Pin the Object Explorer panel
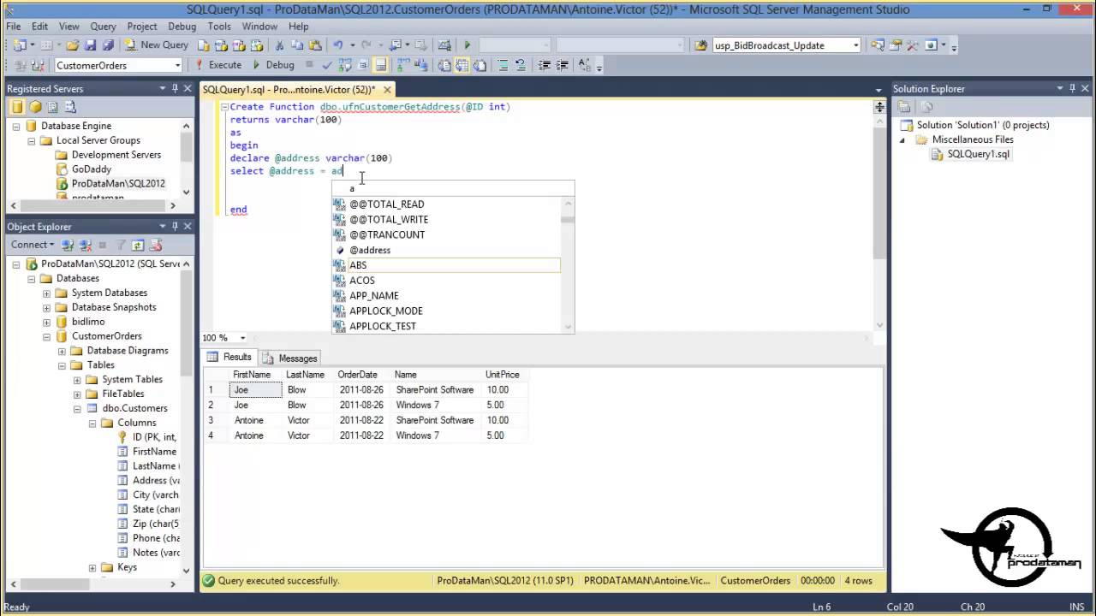Viewport: 1096px width, 616px height. click(175, 226)
